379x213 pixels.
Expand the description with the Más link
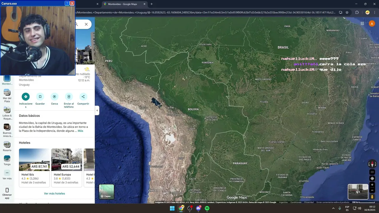click(x=80, y=131)
